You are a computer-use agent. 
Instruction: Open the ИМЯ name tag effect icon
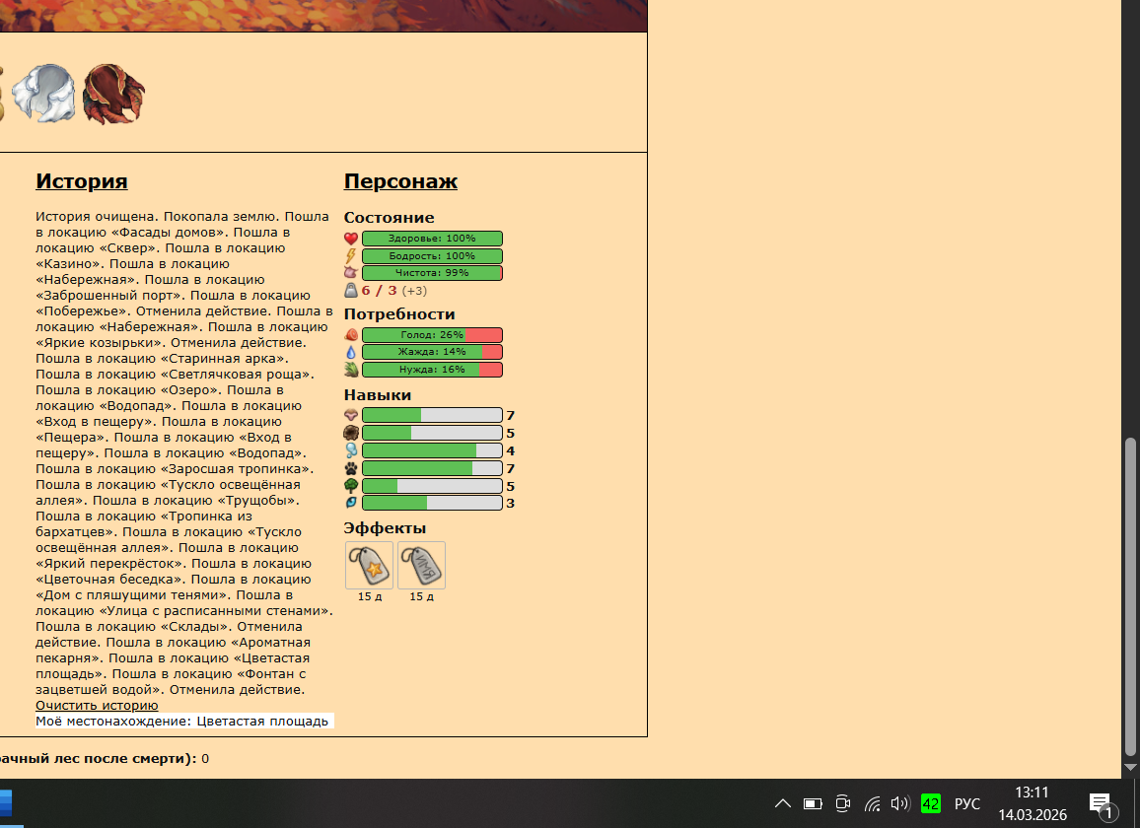(422, 565)
